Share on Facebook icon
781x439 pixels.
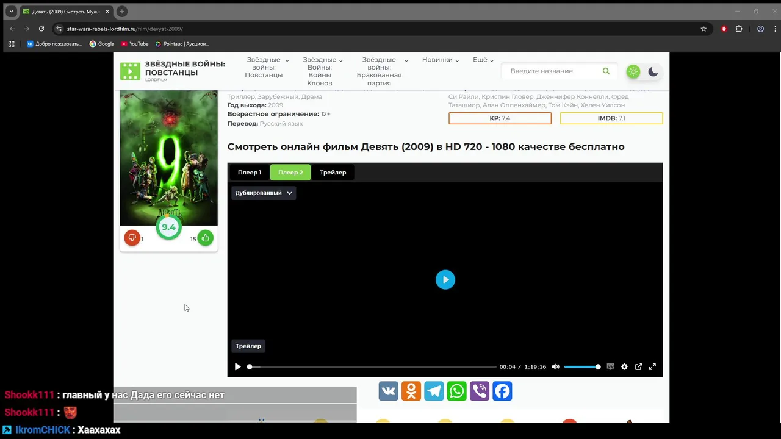pyautogui.click(x=502, y=391)
